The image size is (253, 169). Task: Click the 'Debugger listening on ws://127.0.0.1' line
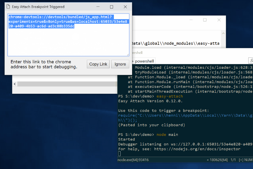click(x=186, y=144)
